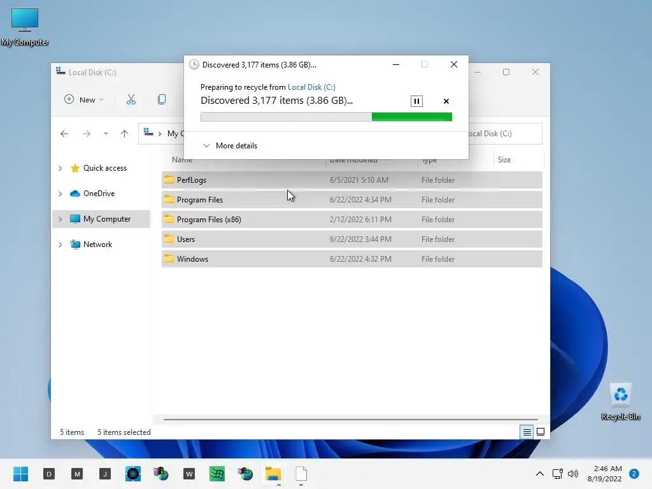Click 'My C' breadcrumb in address bar
Image resolution: width=652 pixels, height=489 pixels.
176,134
